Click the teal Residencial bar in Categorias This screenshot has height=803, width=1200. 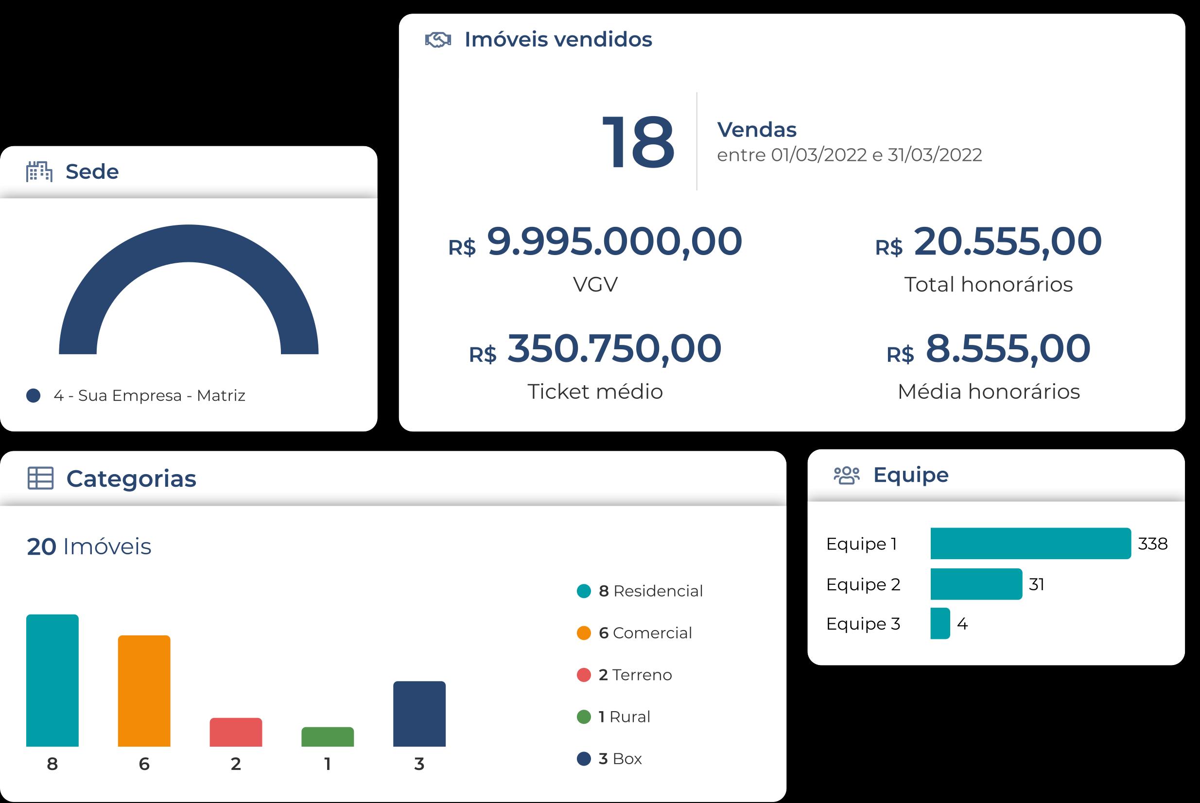52,681
